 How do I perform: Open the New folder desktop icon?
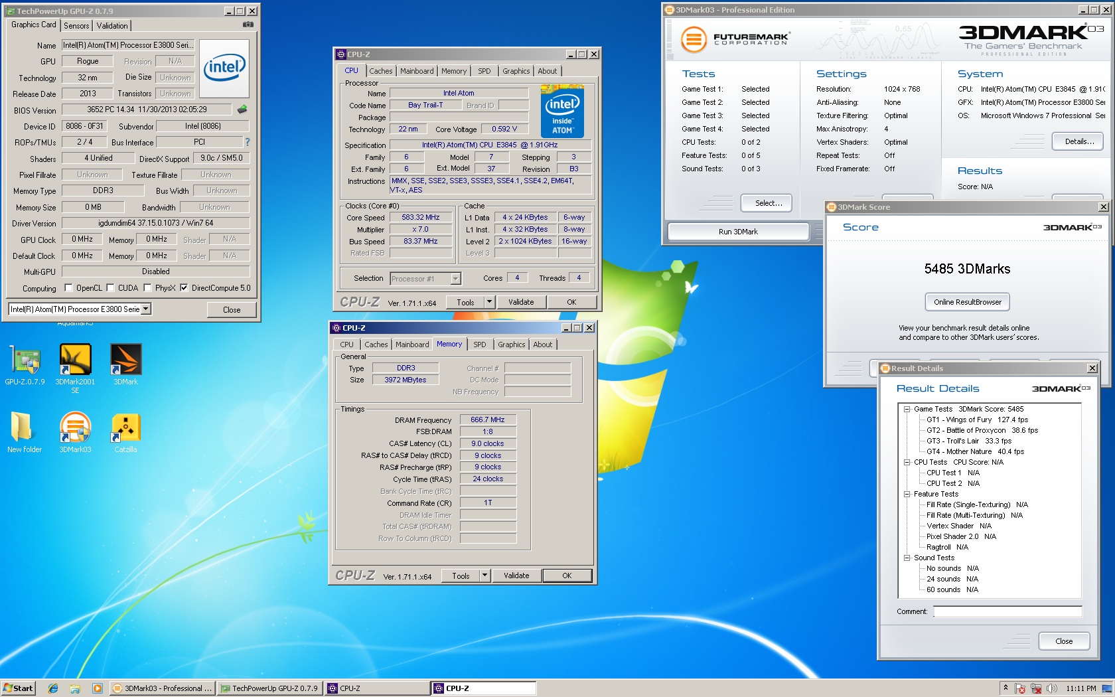[x=25, y=433]
